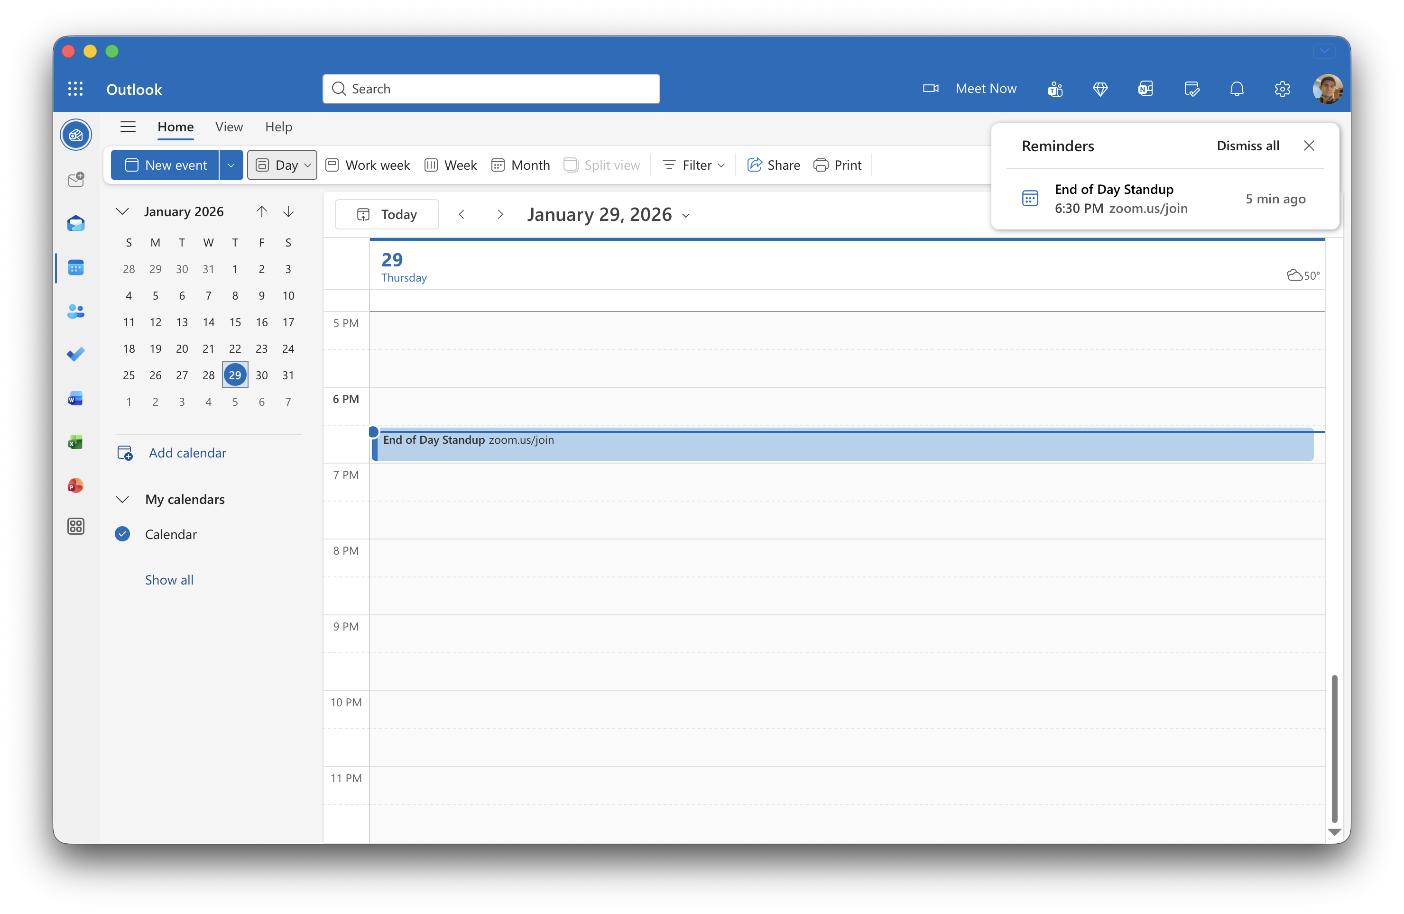Open the app launcher grid icon

75,89
